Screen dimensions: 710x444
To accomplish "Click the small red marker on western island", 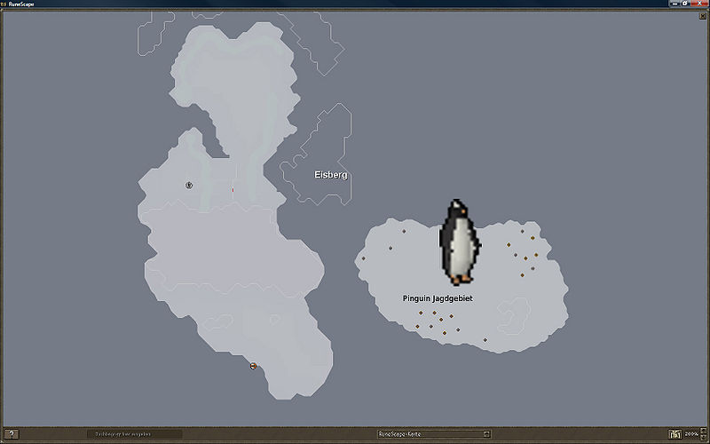I will click(x=233, y=188).
